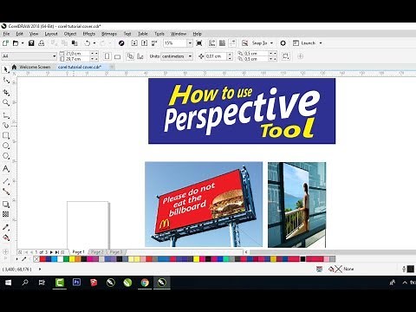Select the Transparency checkerboard tool

[x=6, y=214]
